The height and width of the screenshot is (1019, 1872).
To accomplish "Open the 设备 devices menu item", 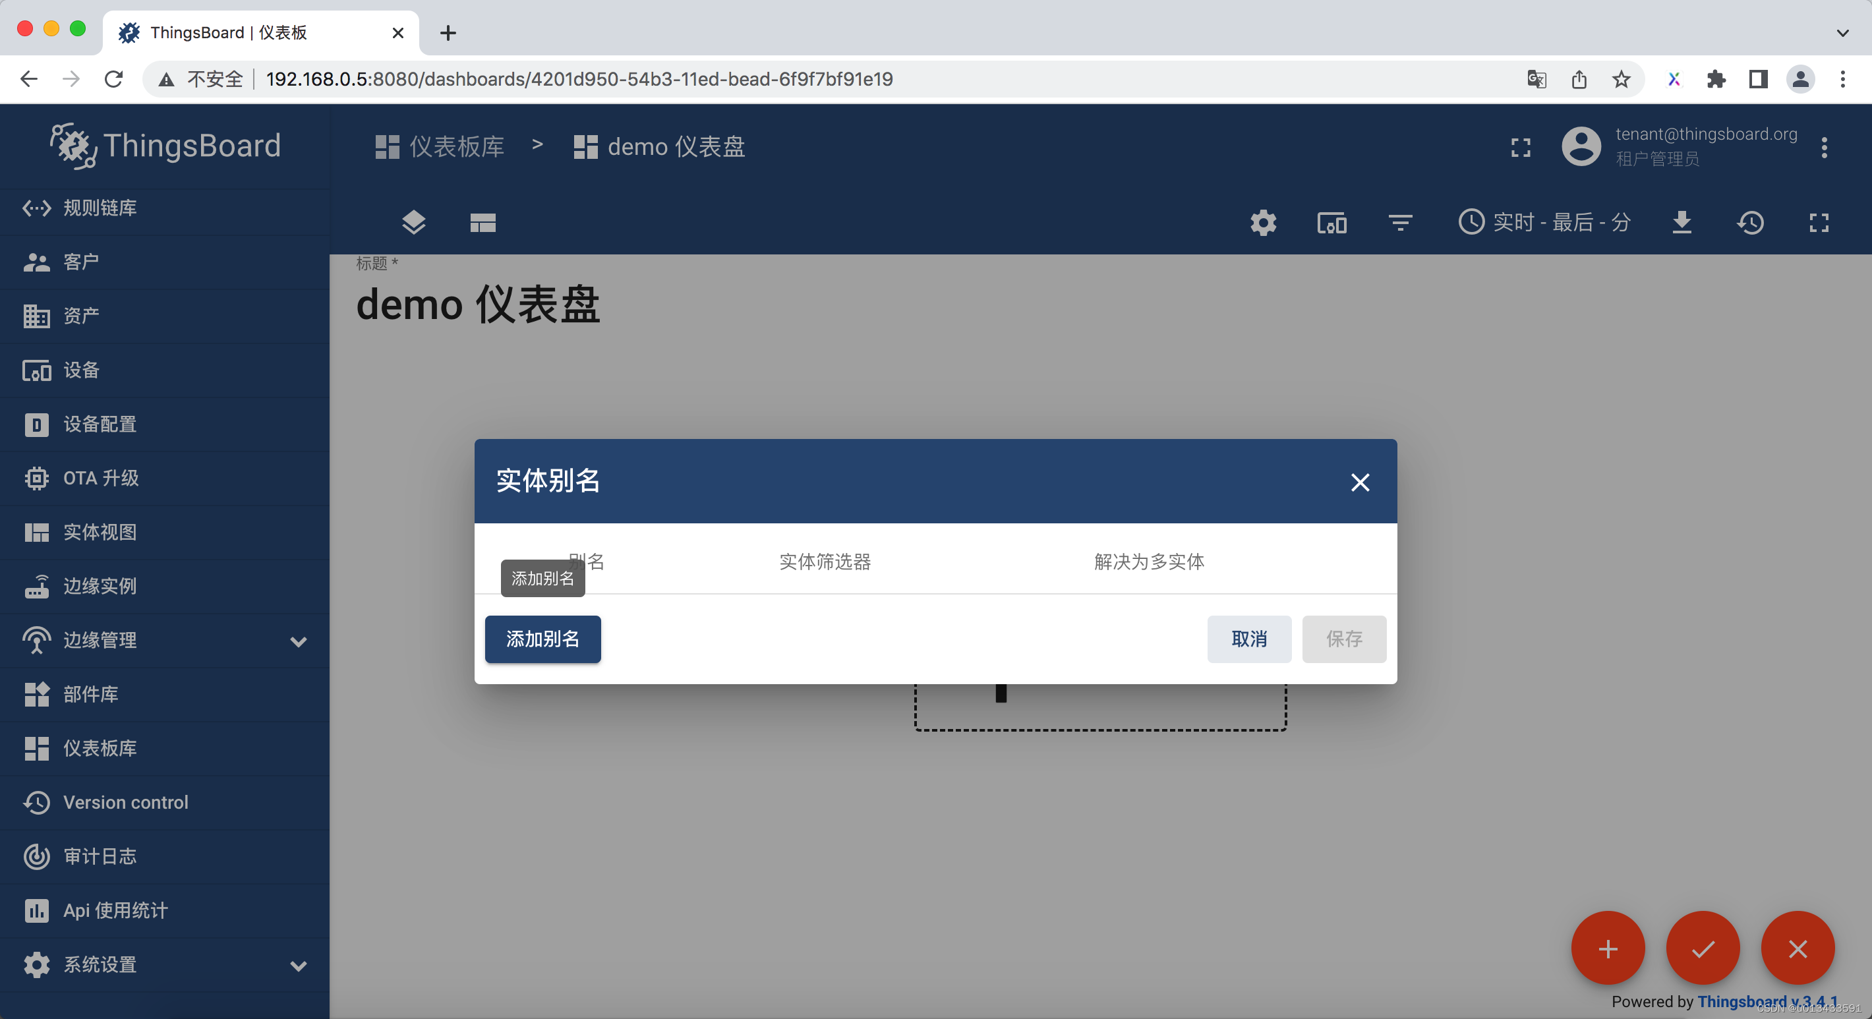I will [164, 370].
